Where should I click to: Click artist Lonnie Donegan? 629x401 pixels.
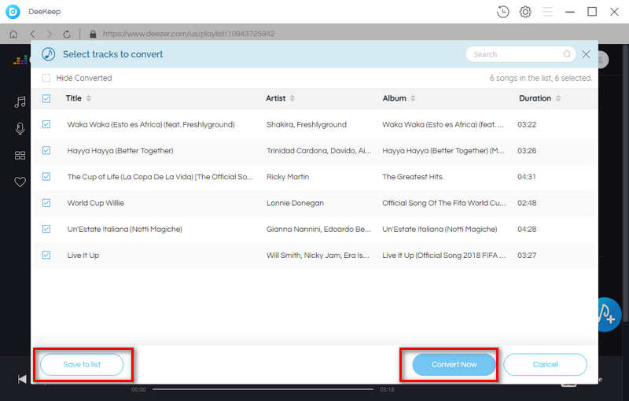(x=295, y=203)
